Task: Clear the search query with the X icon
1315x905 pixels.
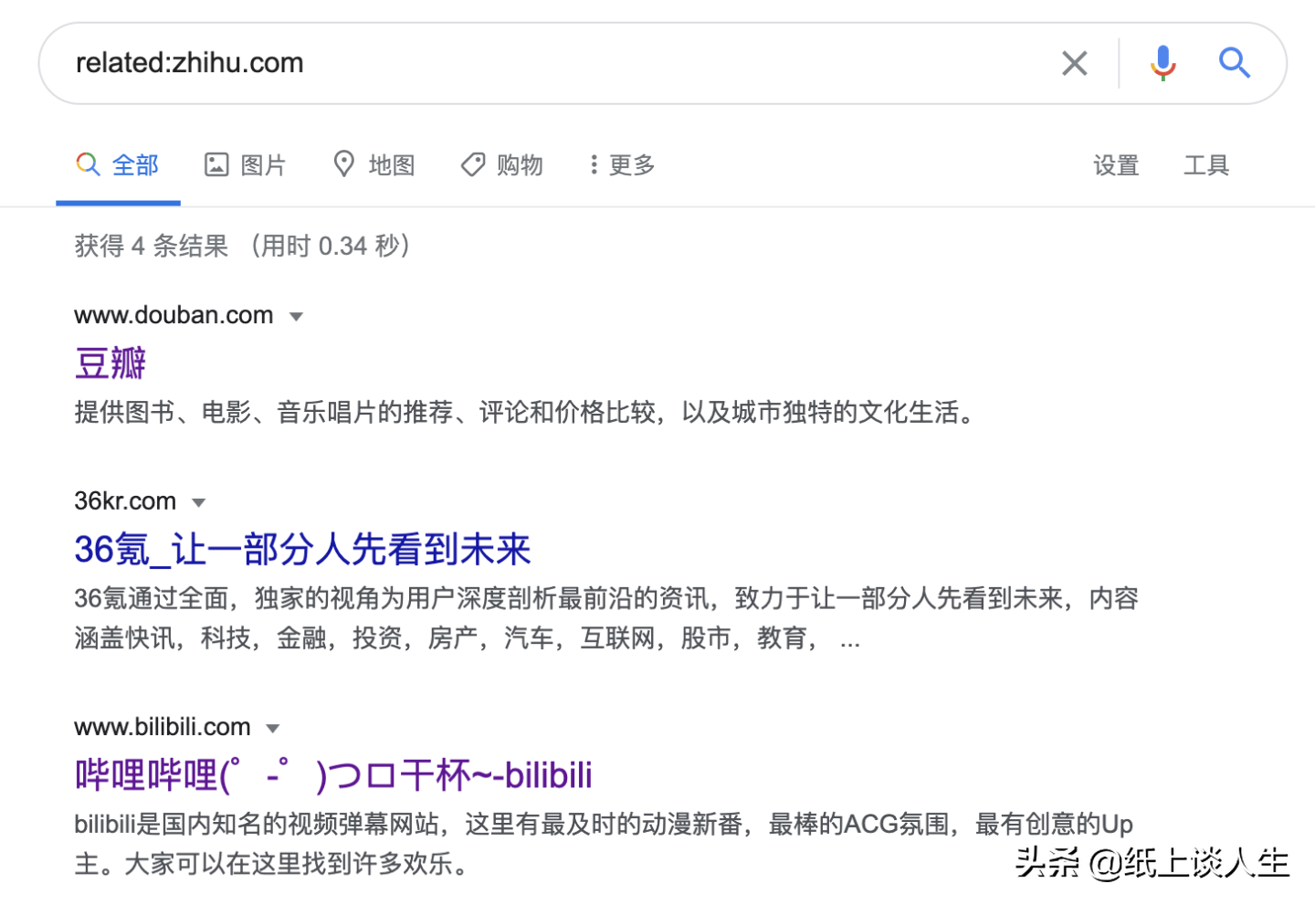Action: 1075,62
